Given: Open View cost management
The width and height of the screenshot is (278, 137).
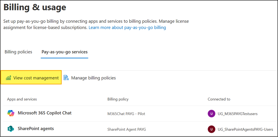Looking at the screenshot, I should pos(31,78).
